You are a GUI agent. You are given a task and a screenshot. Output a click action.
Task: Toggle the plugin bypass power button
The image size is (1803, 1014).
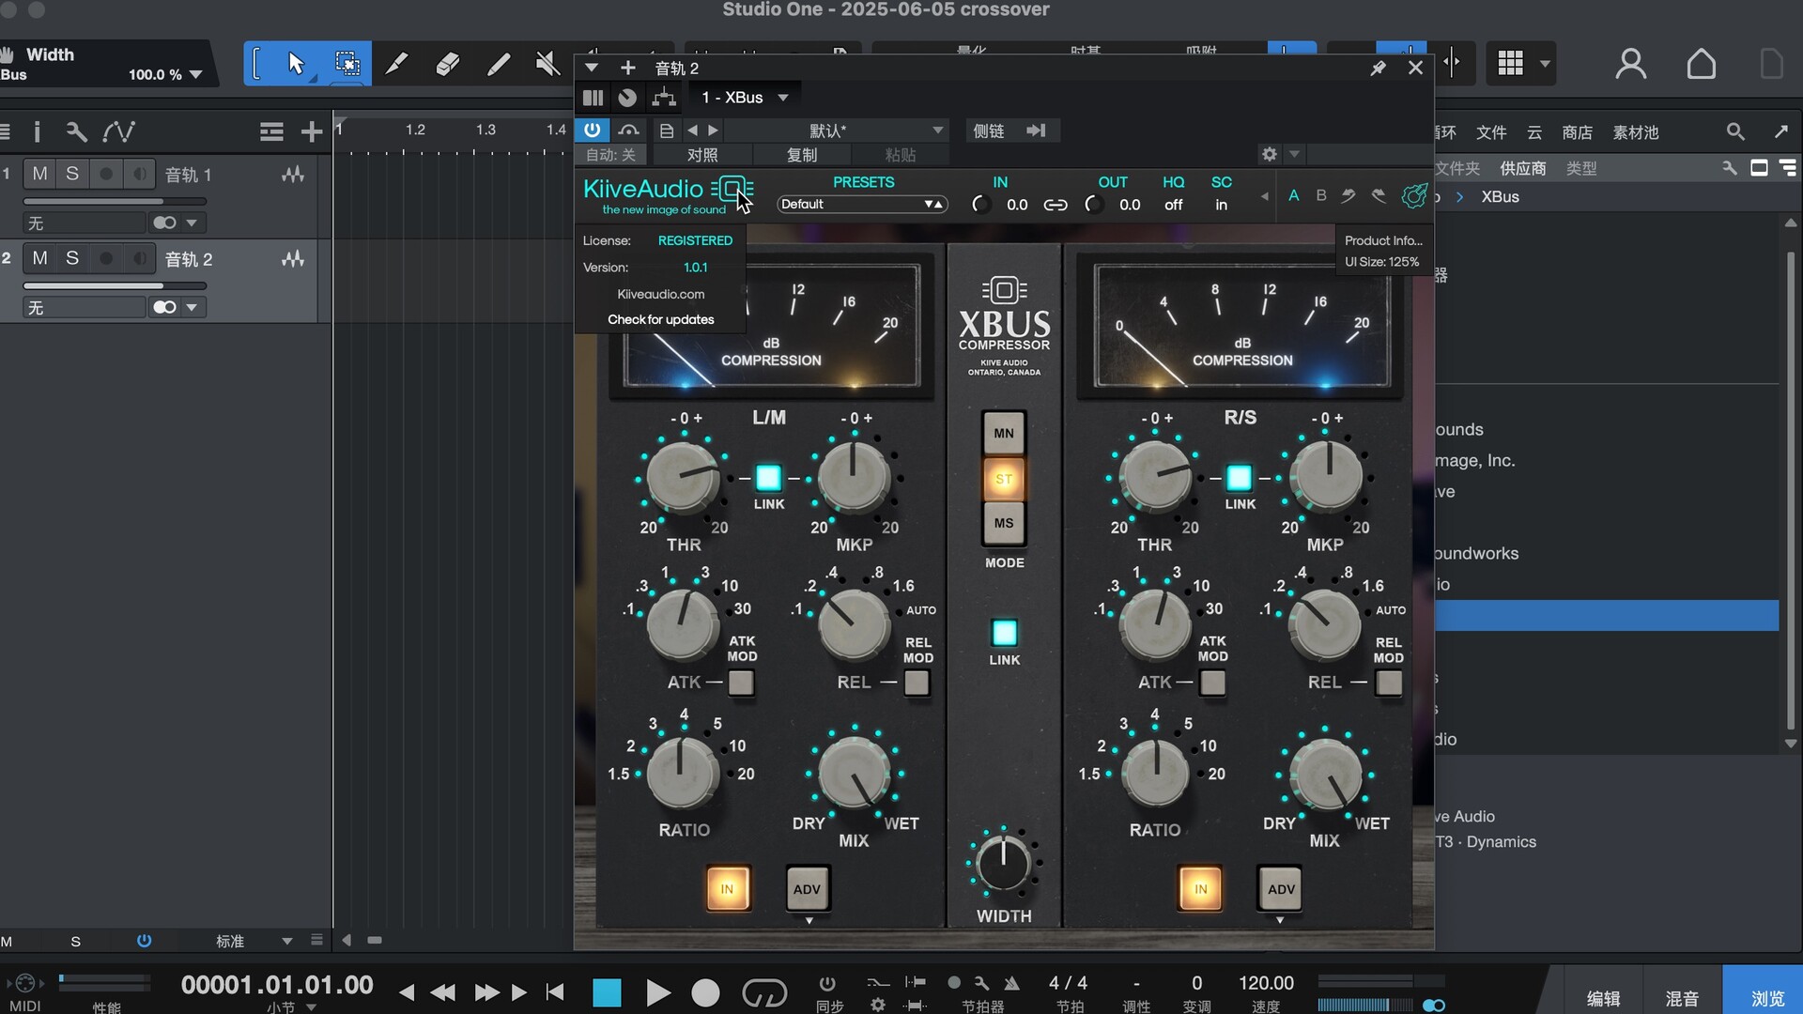(x=592, y=130)
